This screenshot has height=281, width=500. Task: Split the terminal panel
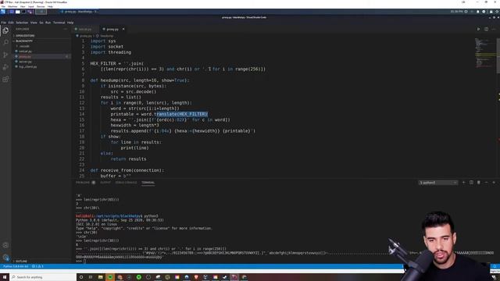click(x=471, y=183)
